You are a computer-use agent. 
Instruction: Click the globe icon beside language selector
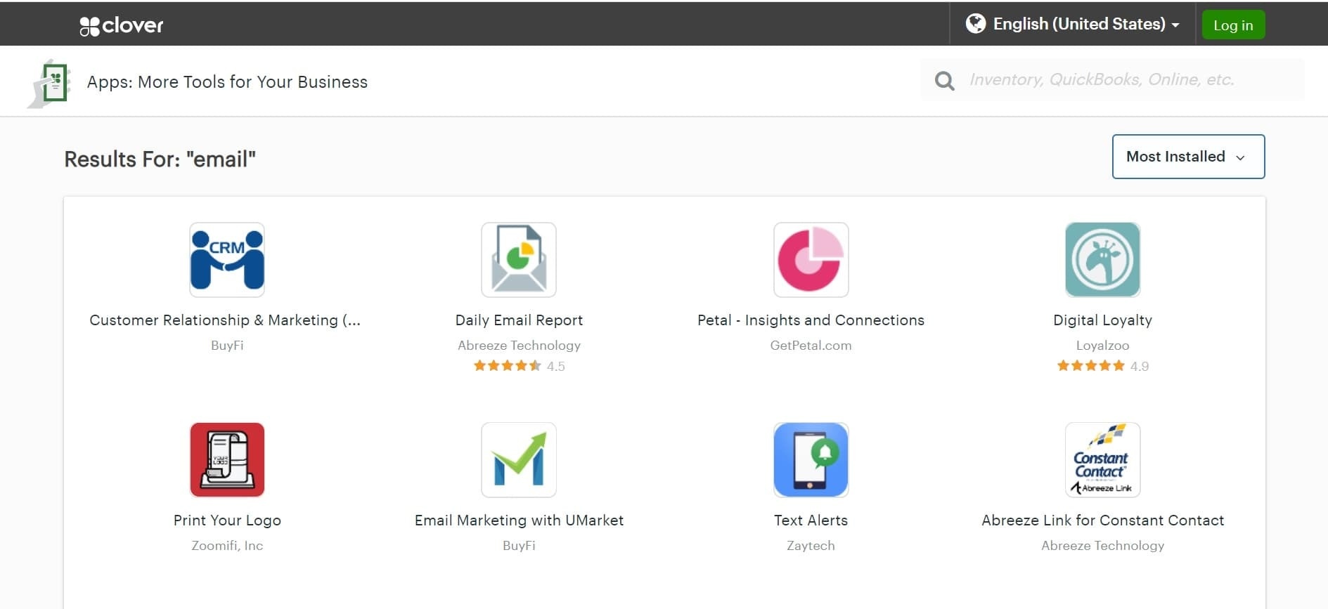click(976, 24)
